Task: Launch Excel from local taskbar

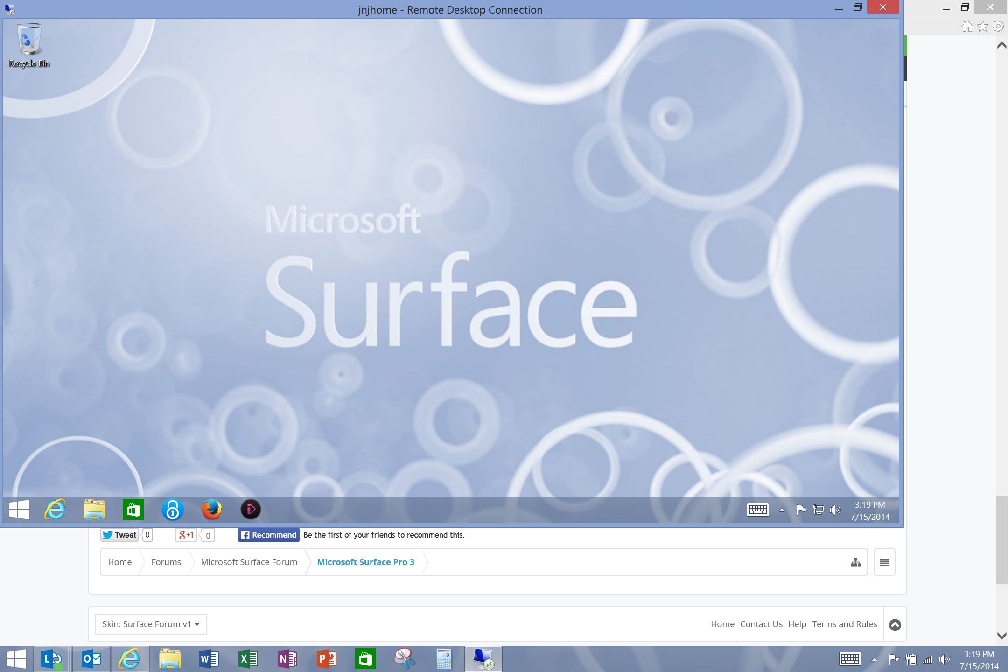Action: pos(248,659)
